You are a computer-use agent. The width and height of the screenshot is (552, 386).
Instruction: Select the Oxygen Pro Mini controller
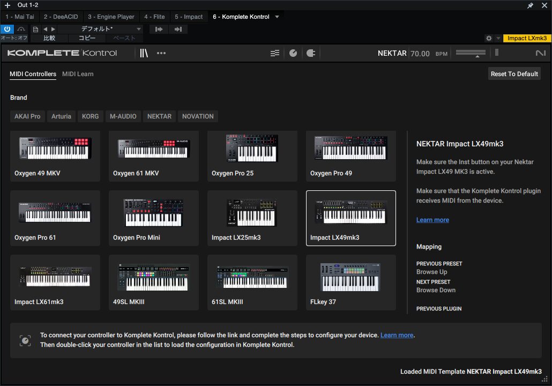154,218
